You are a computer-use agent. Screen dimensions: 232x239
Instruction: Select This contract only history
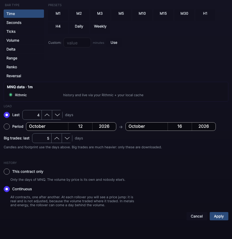[7, 172]
